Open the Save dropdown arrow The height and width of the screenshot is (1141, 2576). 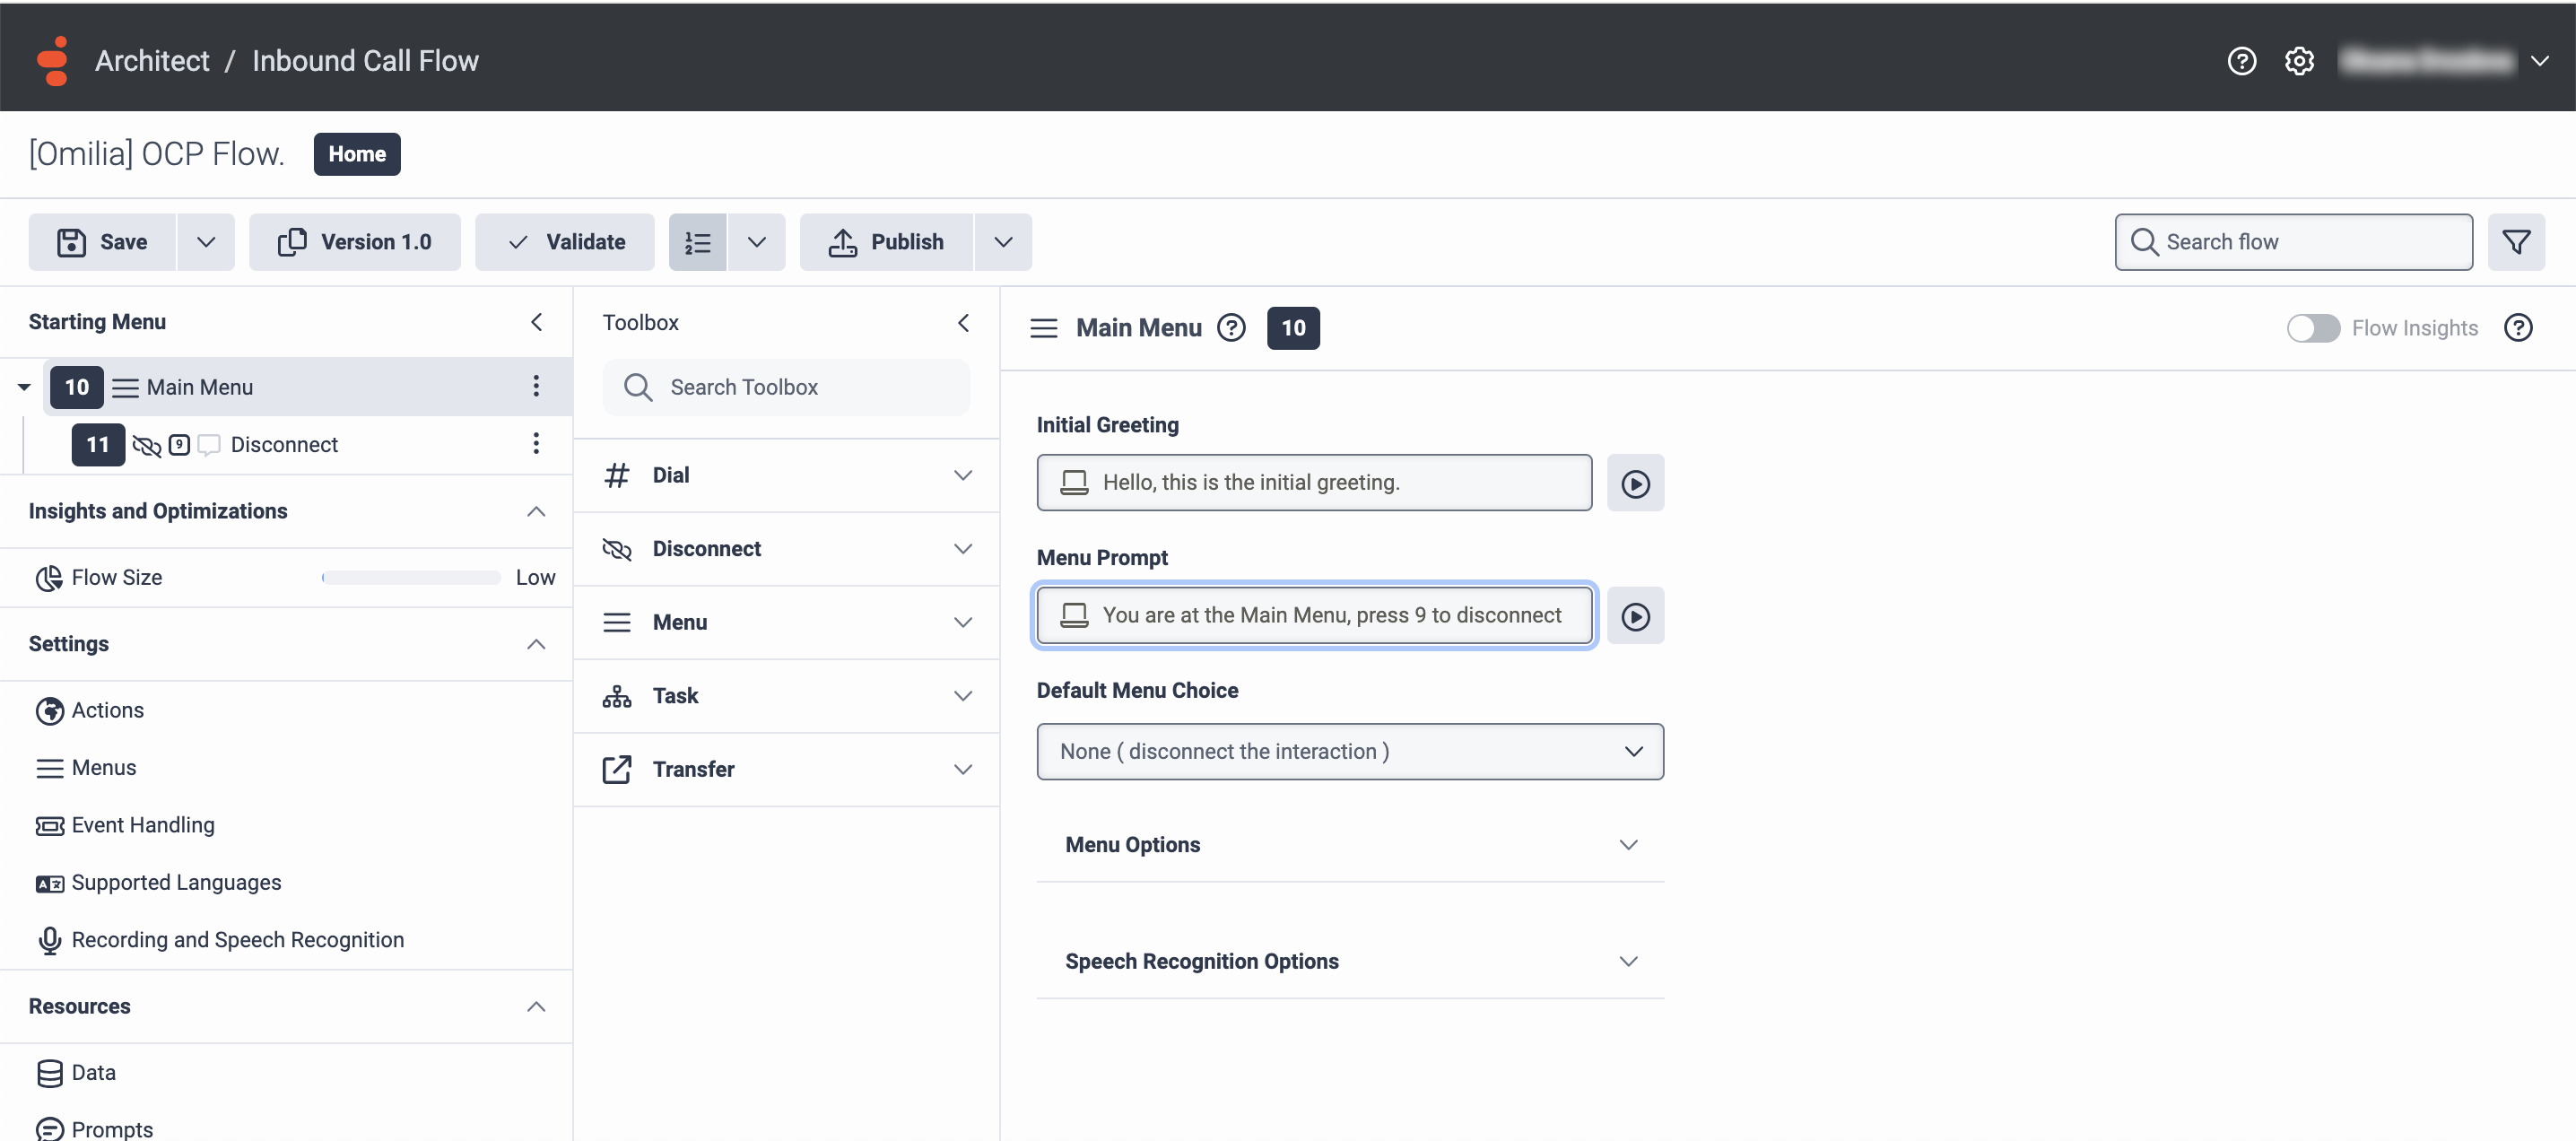[206, 242]
